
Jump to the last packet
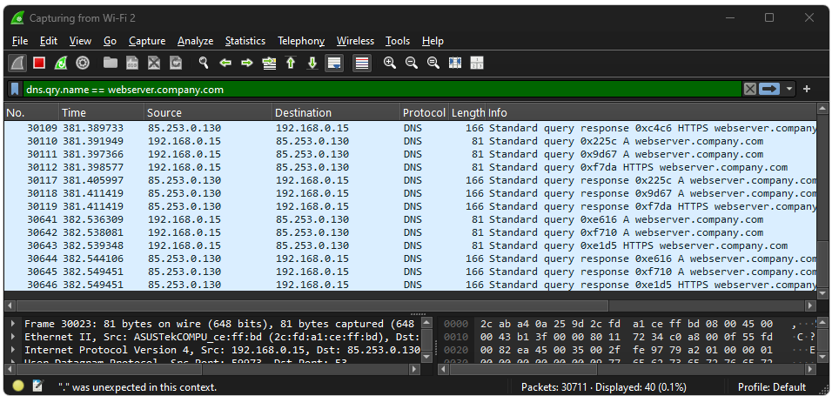click(312, 63)
